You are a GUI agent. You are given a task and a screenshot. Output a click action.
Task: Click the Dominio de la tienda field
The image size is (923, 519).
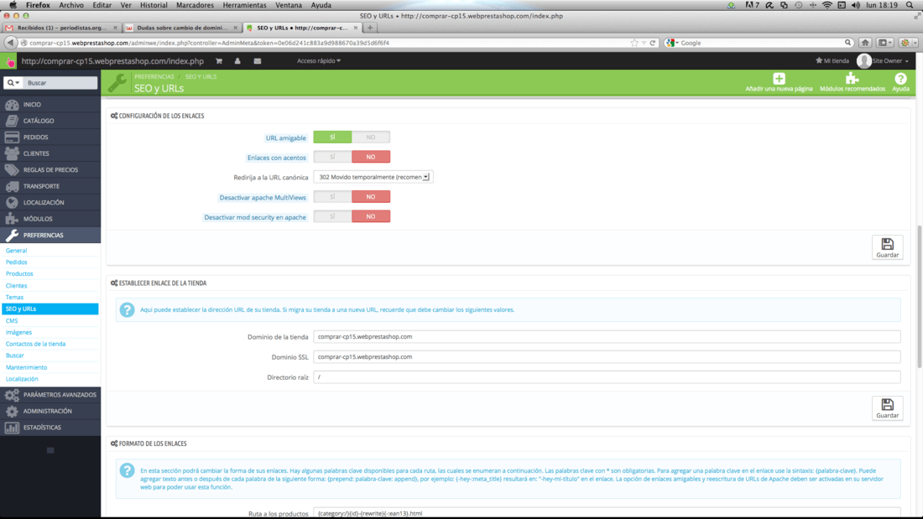(607, 336)
